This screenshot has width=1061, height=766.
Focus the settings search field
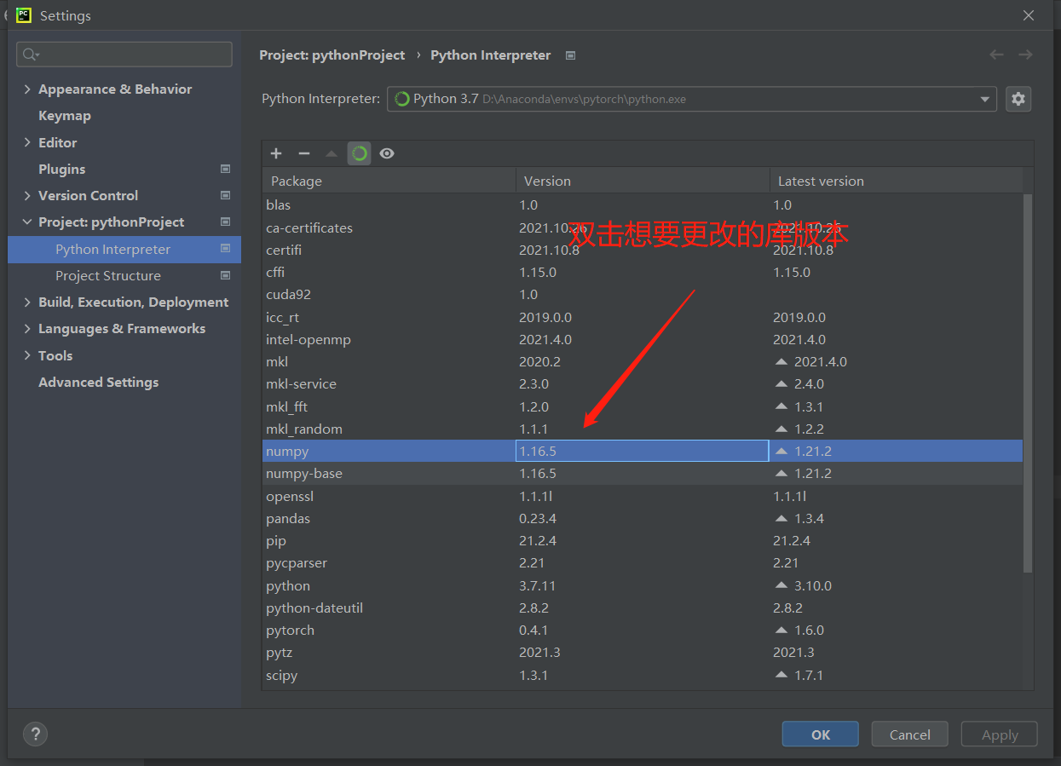tap(124, 55)
